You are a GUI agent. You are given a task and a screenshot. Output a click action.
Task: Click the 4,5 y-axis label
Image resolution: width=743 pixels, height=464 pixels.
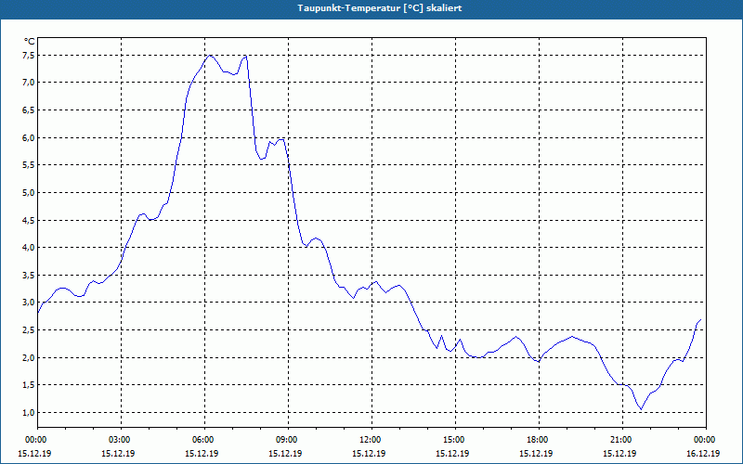click(29, 220)
